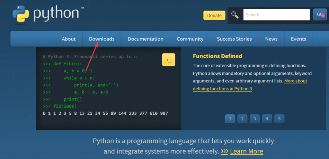Jump to slide 4 in the carousel
This screenshot has height=159, width=329.
click(267, 119)
